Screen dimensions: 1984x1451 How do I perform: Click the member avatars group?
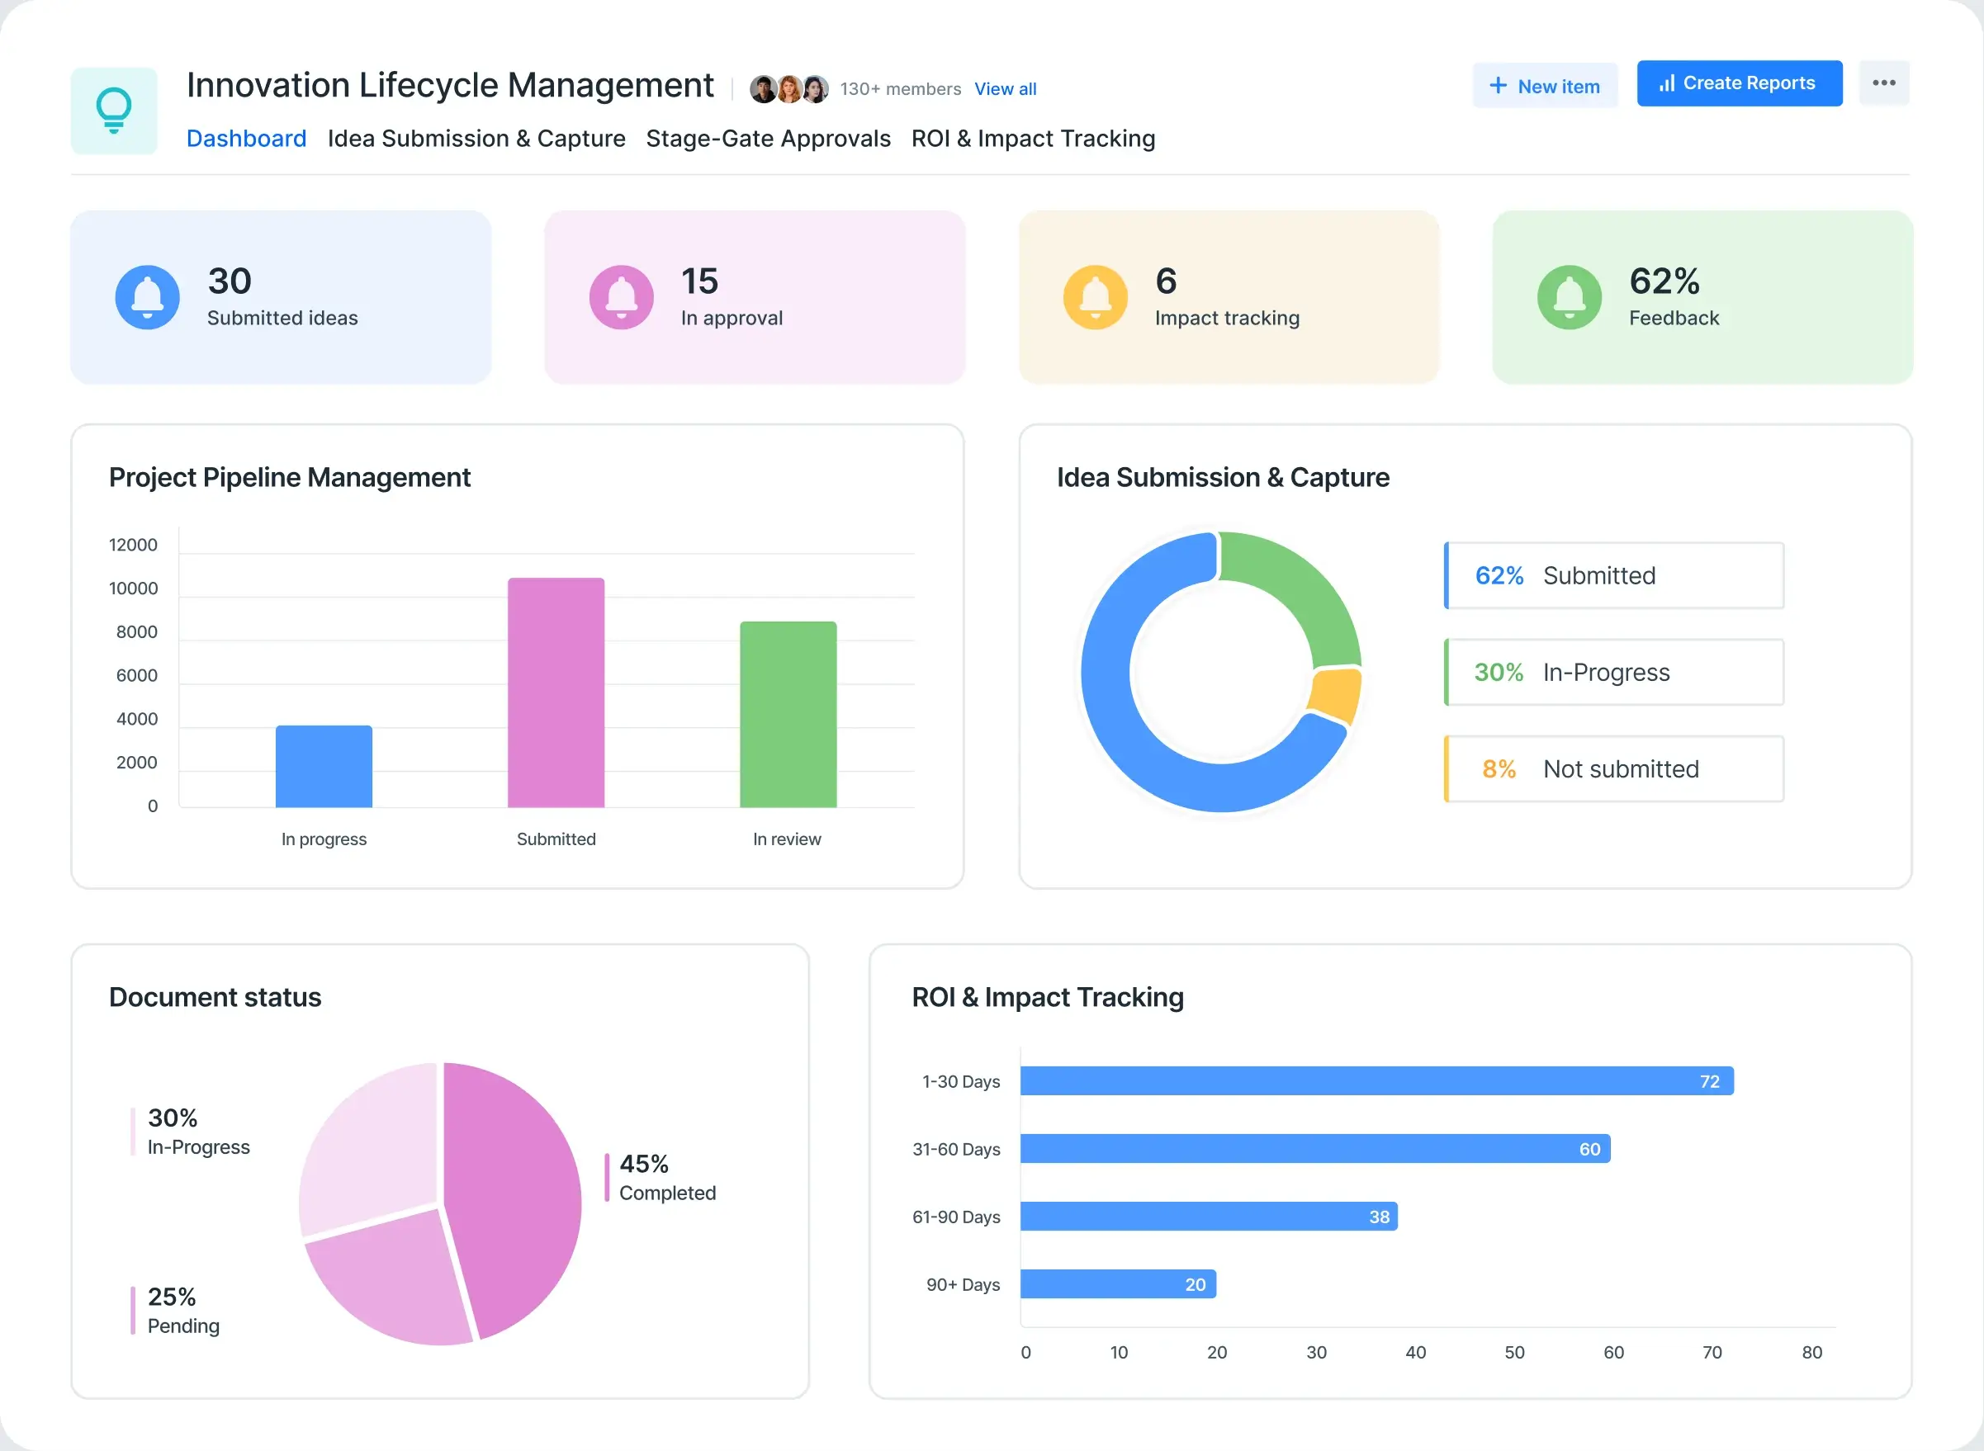pyautogui.click(x=788, y=88)
